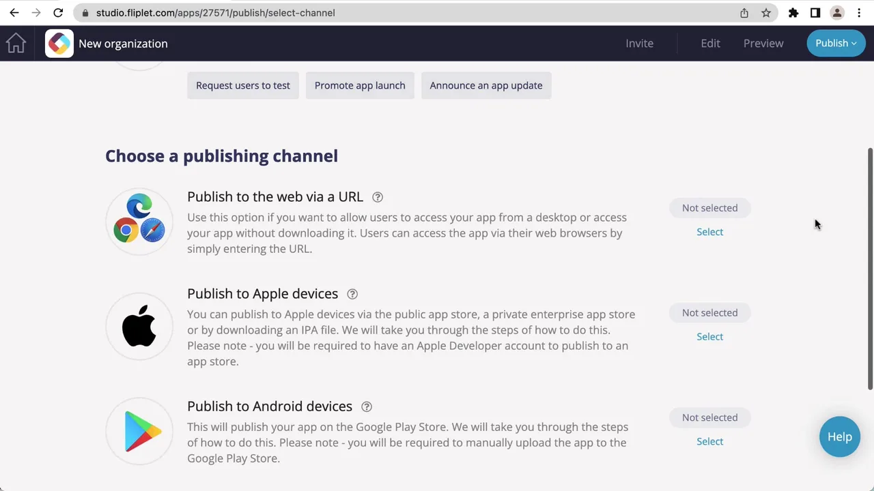The width and height of the screenshot is (874, 491).
Task: Reload the page with refresh icon
Action: (58, 13)
